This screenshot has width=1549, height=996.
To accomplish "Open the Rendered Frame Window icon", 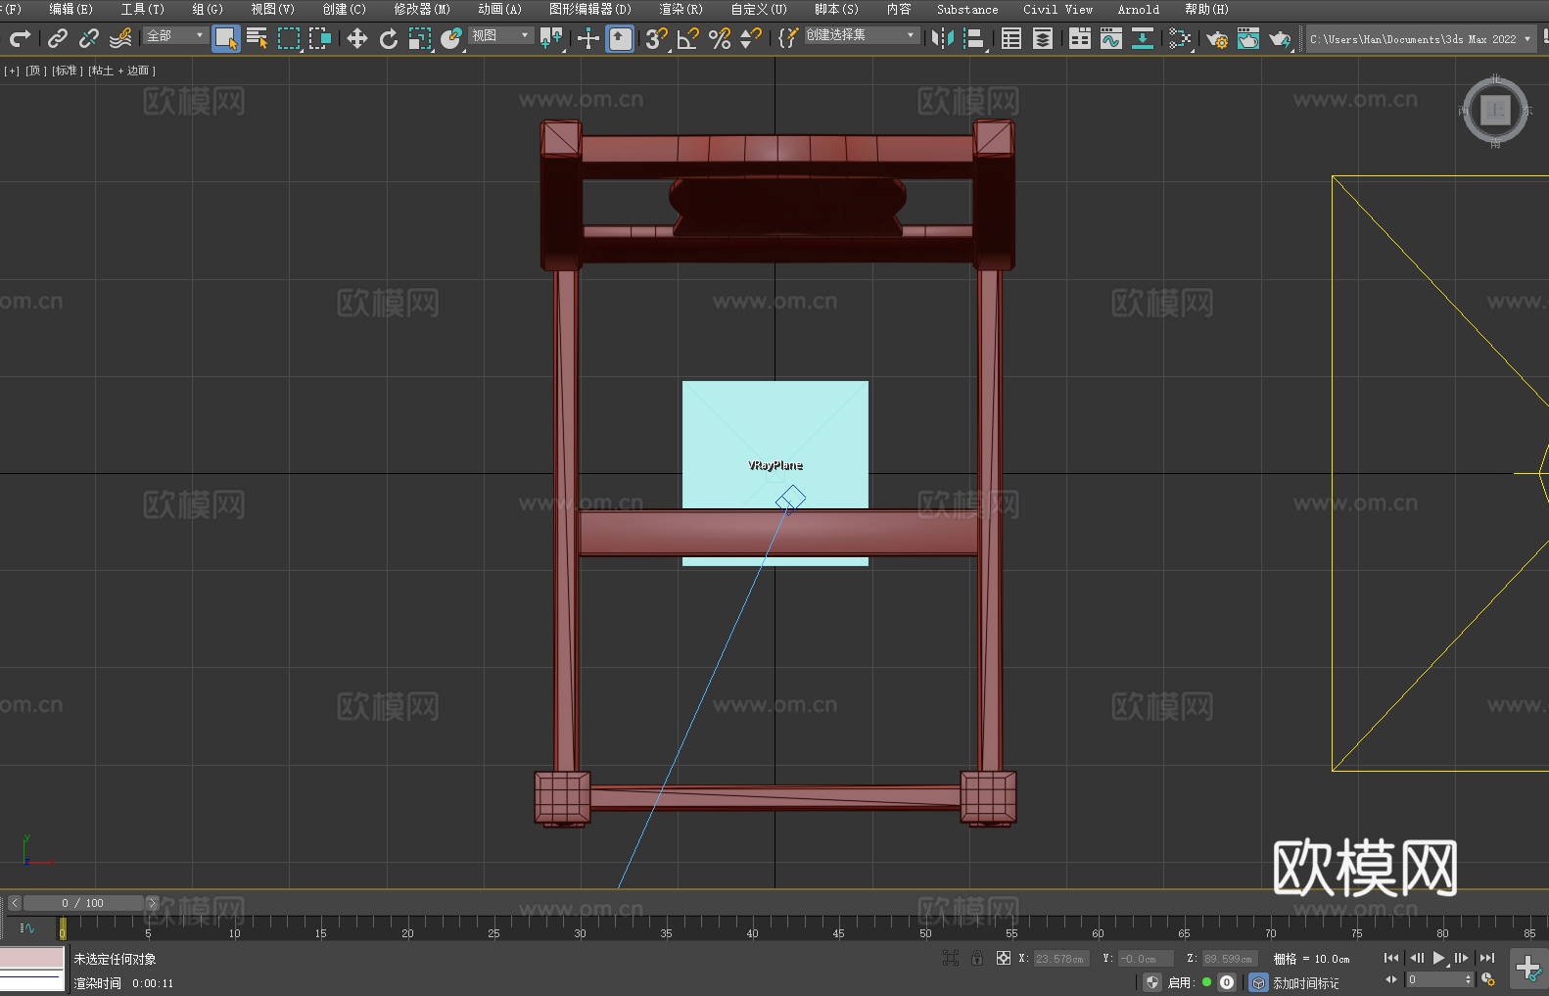I will (1248, 38).
